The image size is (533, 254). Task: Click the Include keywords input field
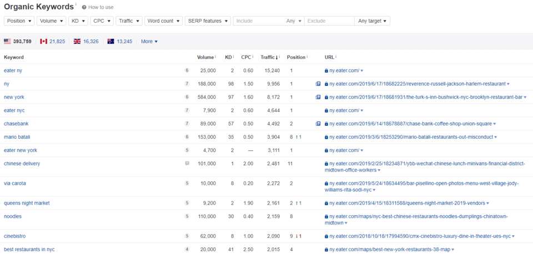coord(257,21)
